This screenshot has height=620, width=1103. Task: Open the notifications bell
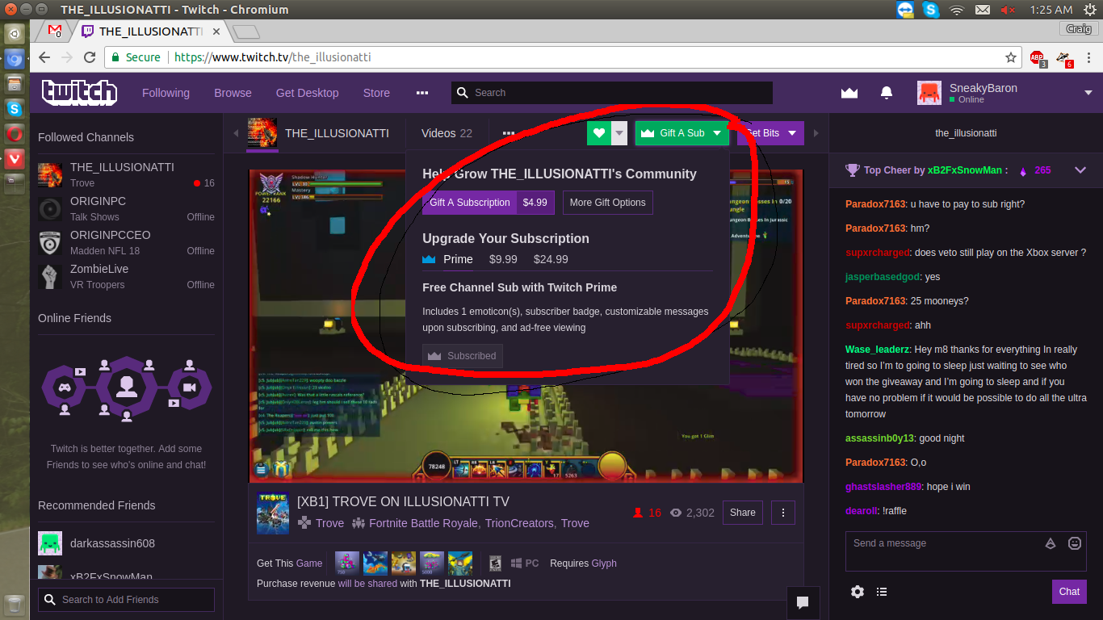click(x=887, y=93)
